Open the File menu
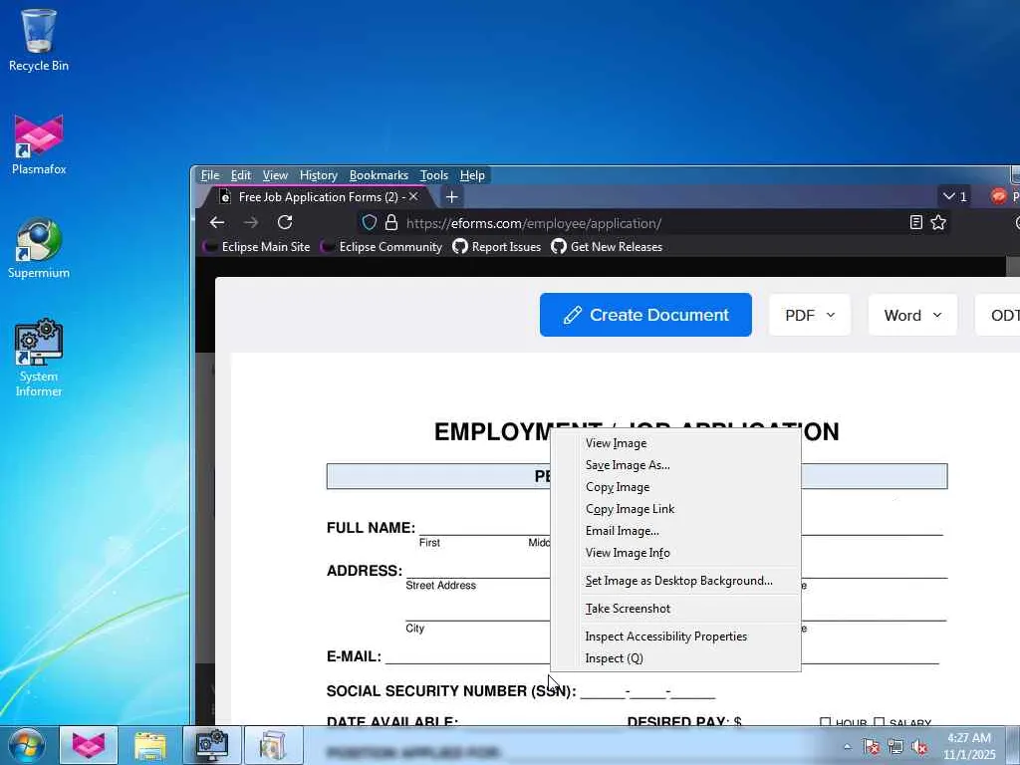This screenshot has width=1020, height=765. [210, 175]
